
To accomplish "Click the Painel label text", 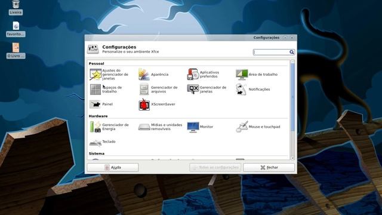I will (x=107, y=104).
